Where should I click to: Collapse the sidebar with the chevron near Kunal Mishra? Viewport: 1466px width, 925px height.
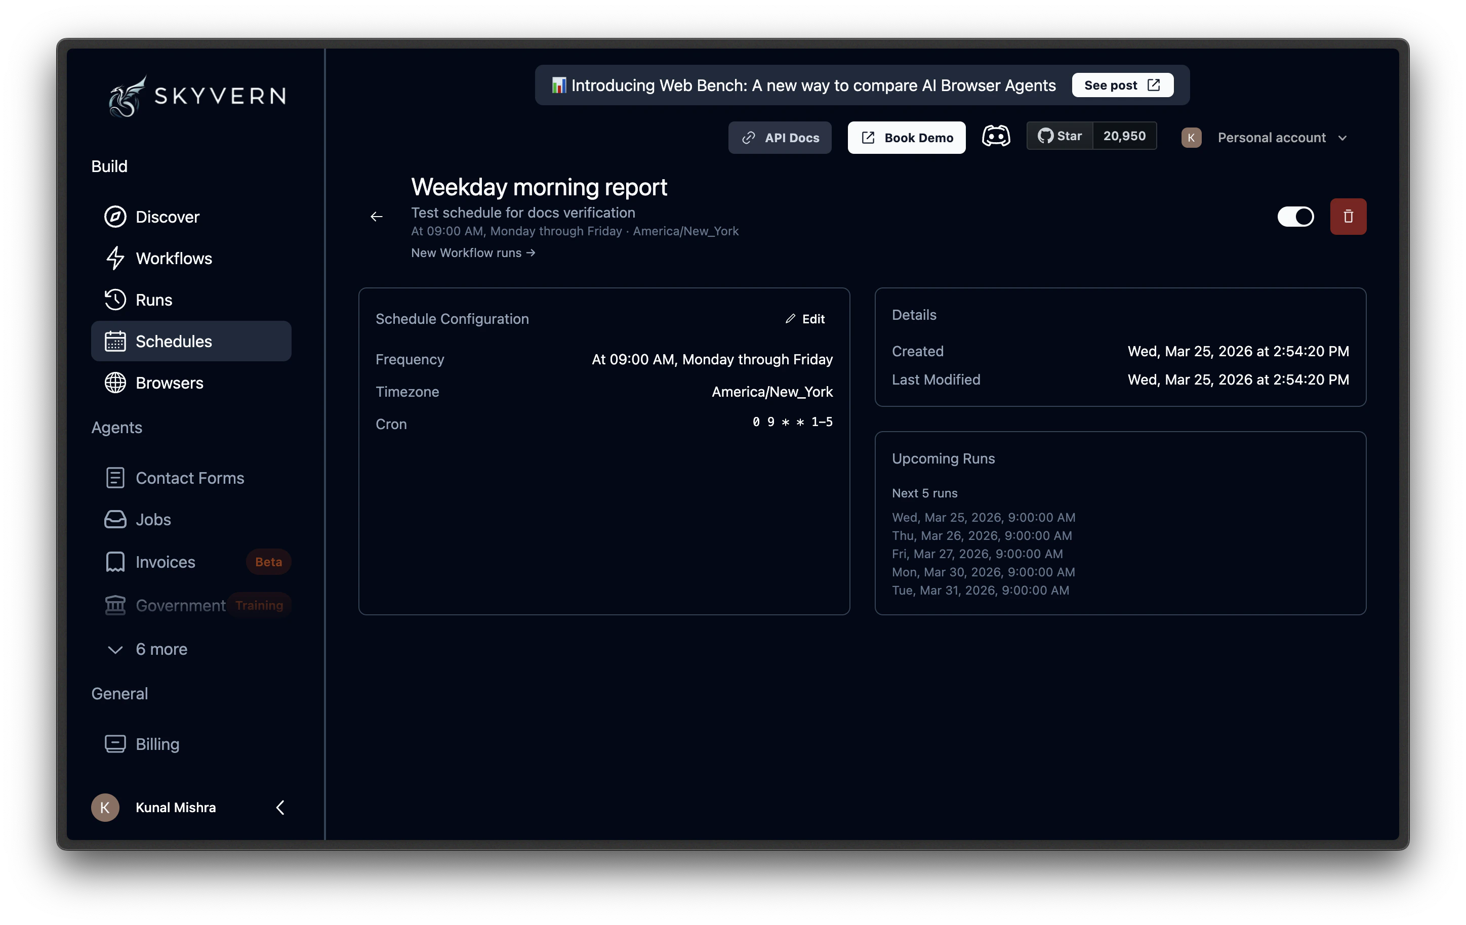(280, 808)
